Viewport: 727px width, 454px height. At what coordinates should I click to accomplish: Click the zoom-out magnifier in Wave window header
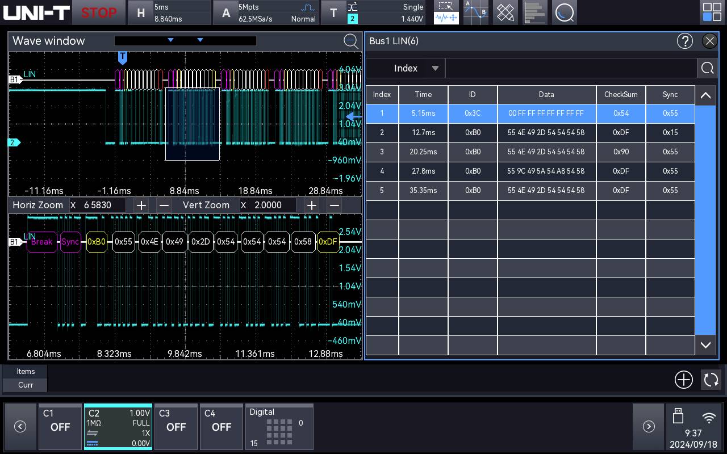coord(351,41)
